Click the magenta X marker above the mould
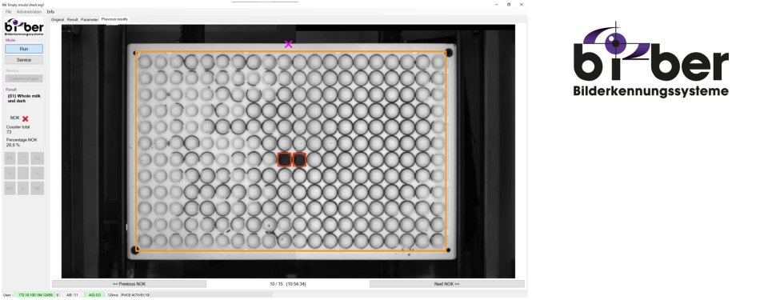768x300 pixels. coord(288,44)
